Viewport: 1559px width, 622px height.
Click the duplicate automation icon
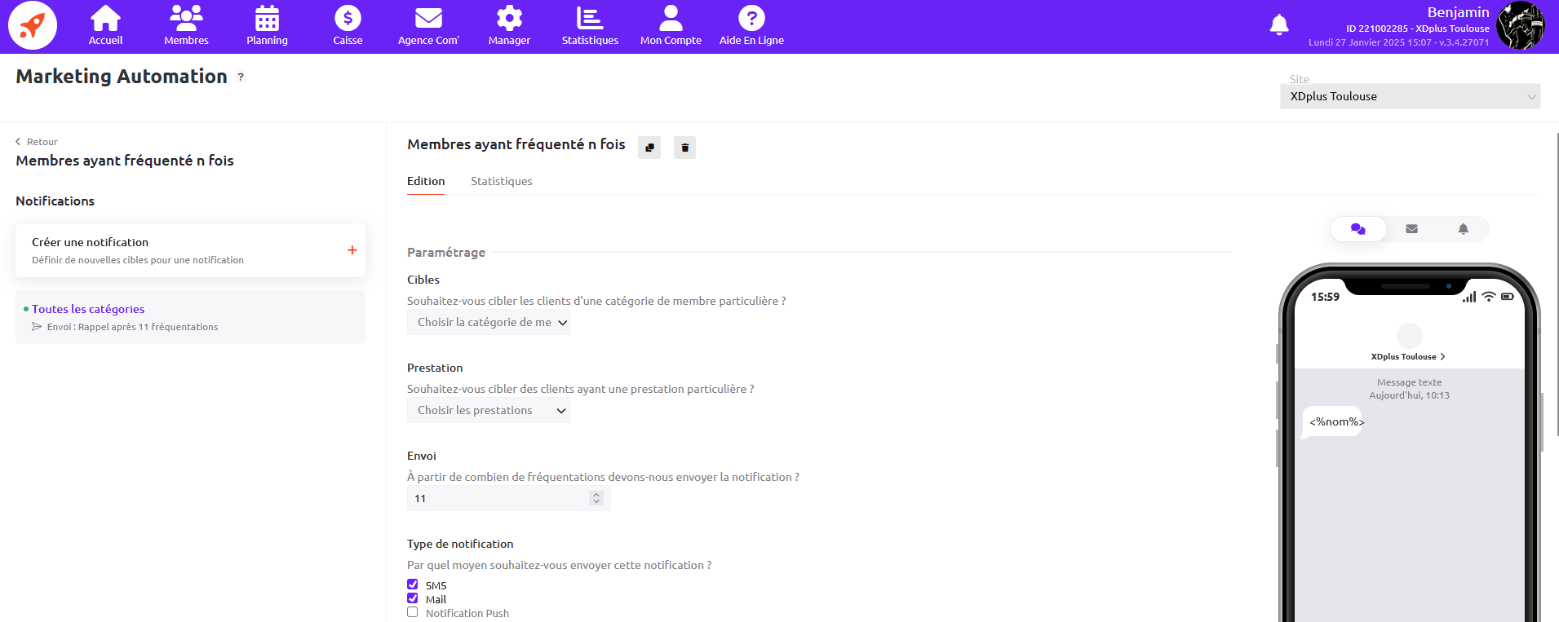(x=649, y=148)
